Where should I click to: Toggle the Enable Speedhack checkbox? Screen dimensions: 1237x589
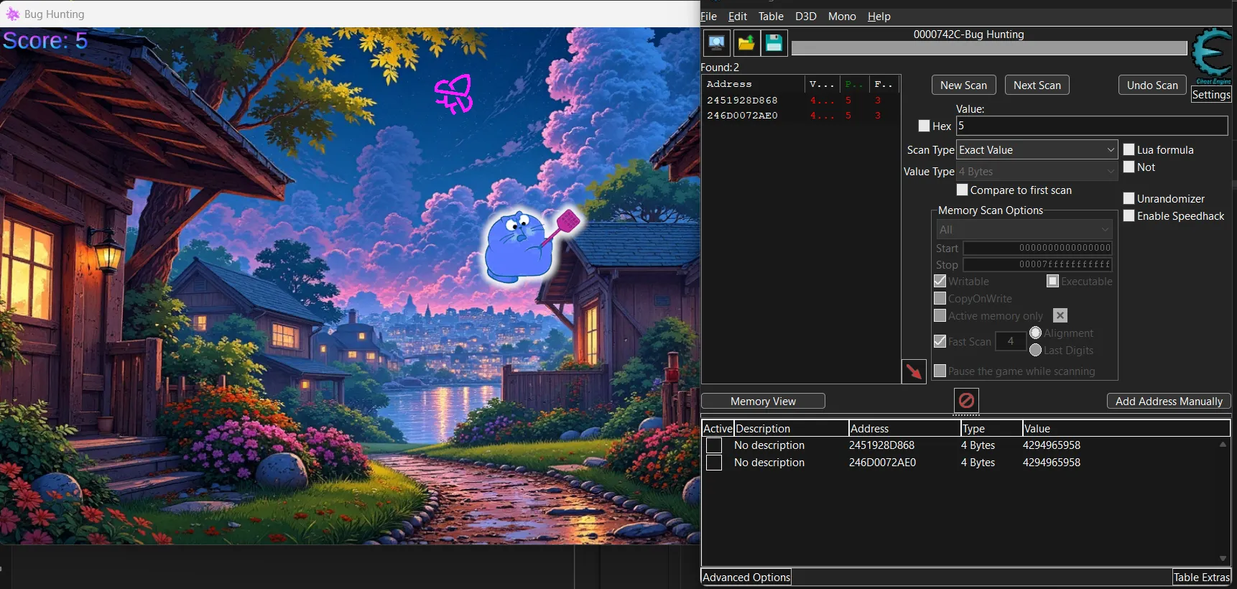(1129, 215)
